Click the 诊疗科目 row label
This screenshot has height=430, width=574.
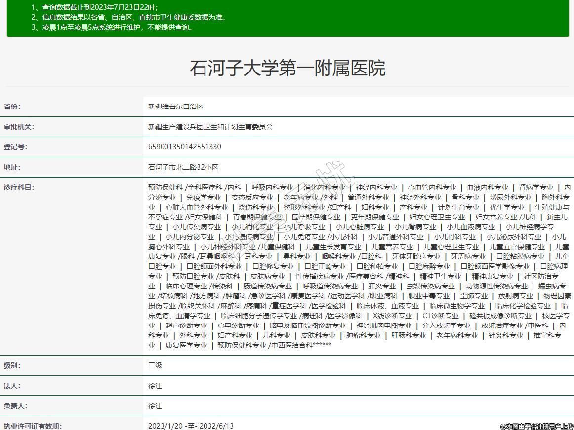[19, 187]
